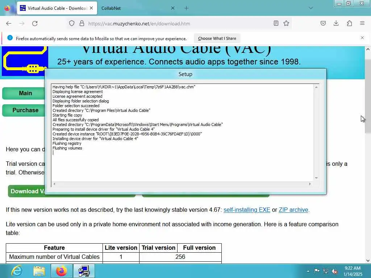This screenshot has width=371, height=278.
Task: Click the Firefox logo left of the tabs
Action: (8, 8)
